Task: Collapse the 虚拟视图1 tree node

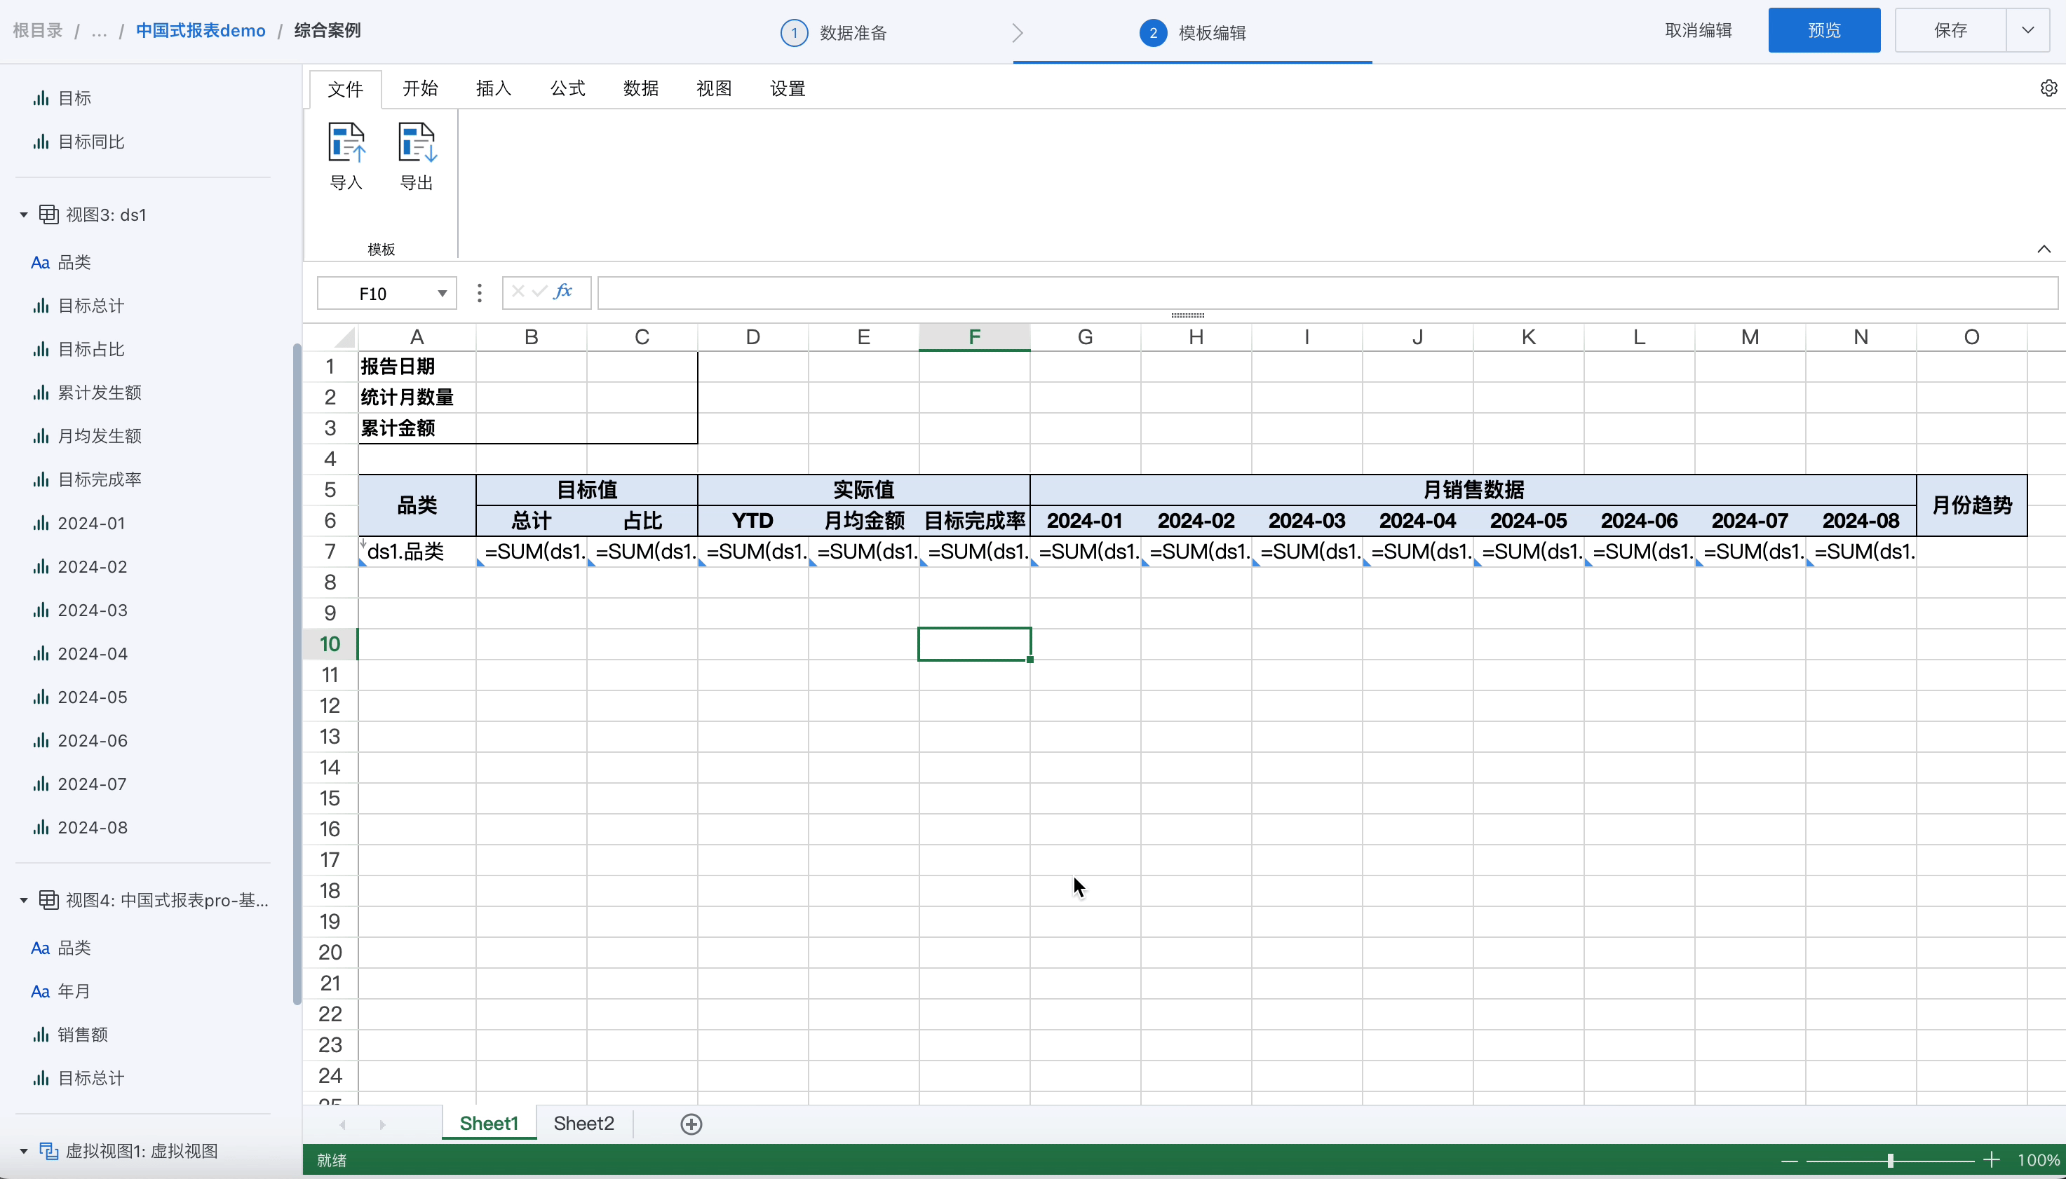Action: [23, 1151]
